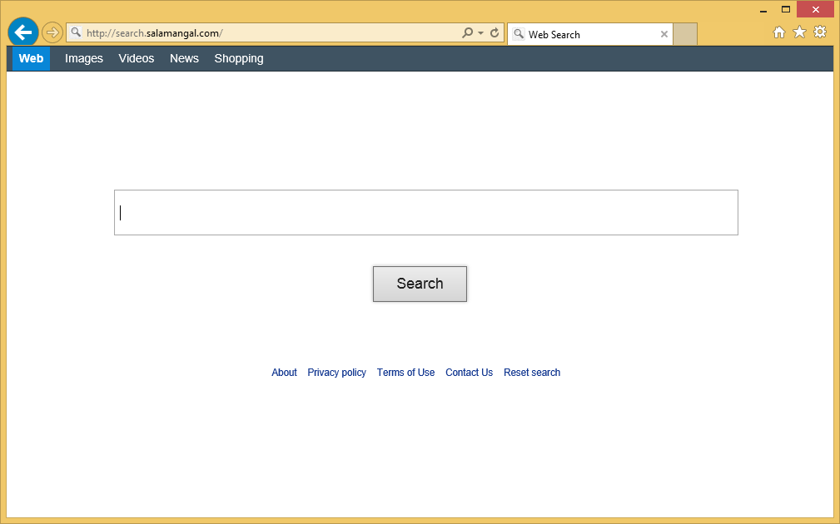Switch to Images search category

tap(84, 58)
